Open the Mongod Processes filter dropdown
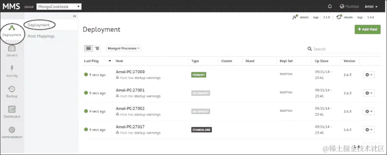 (x=123, y=48)
